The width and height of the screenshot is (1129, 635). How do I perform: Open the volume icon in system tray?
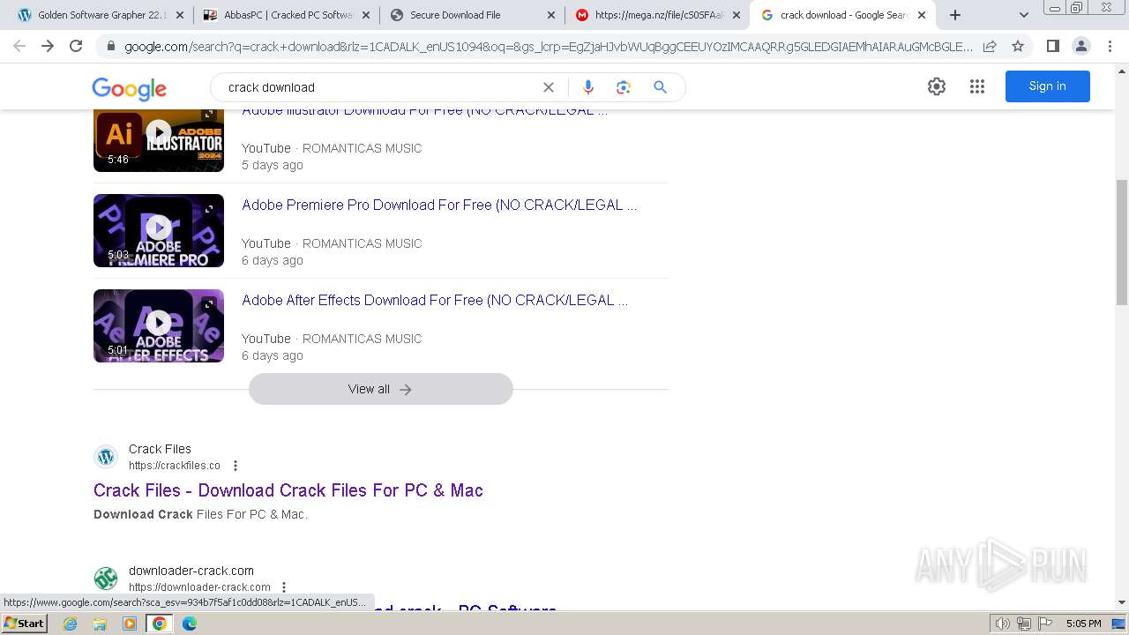(1003, 624)
